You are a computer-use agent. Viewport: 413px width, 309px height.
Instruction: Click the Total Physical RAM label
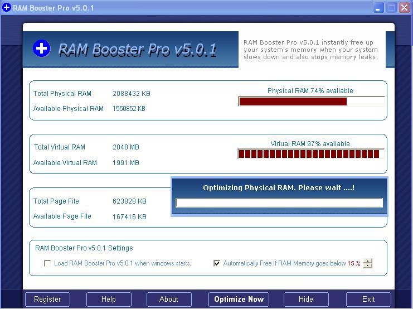coord(62,94)
